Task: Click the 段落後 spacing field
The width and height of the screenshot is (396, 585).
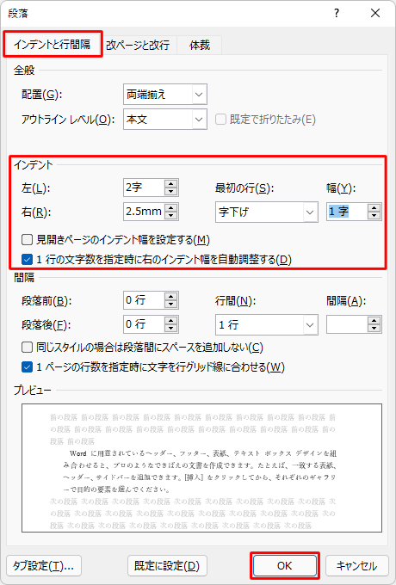Action: click(x=144, y=324)
